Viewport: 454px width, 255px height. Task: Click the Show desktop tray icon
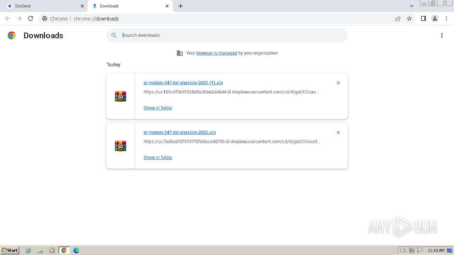(x=450, y=250)
